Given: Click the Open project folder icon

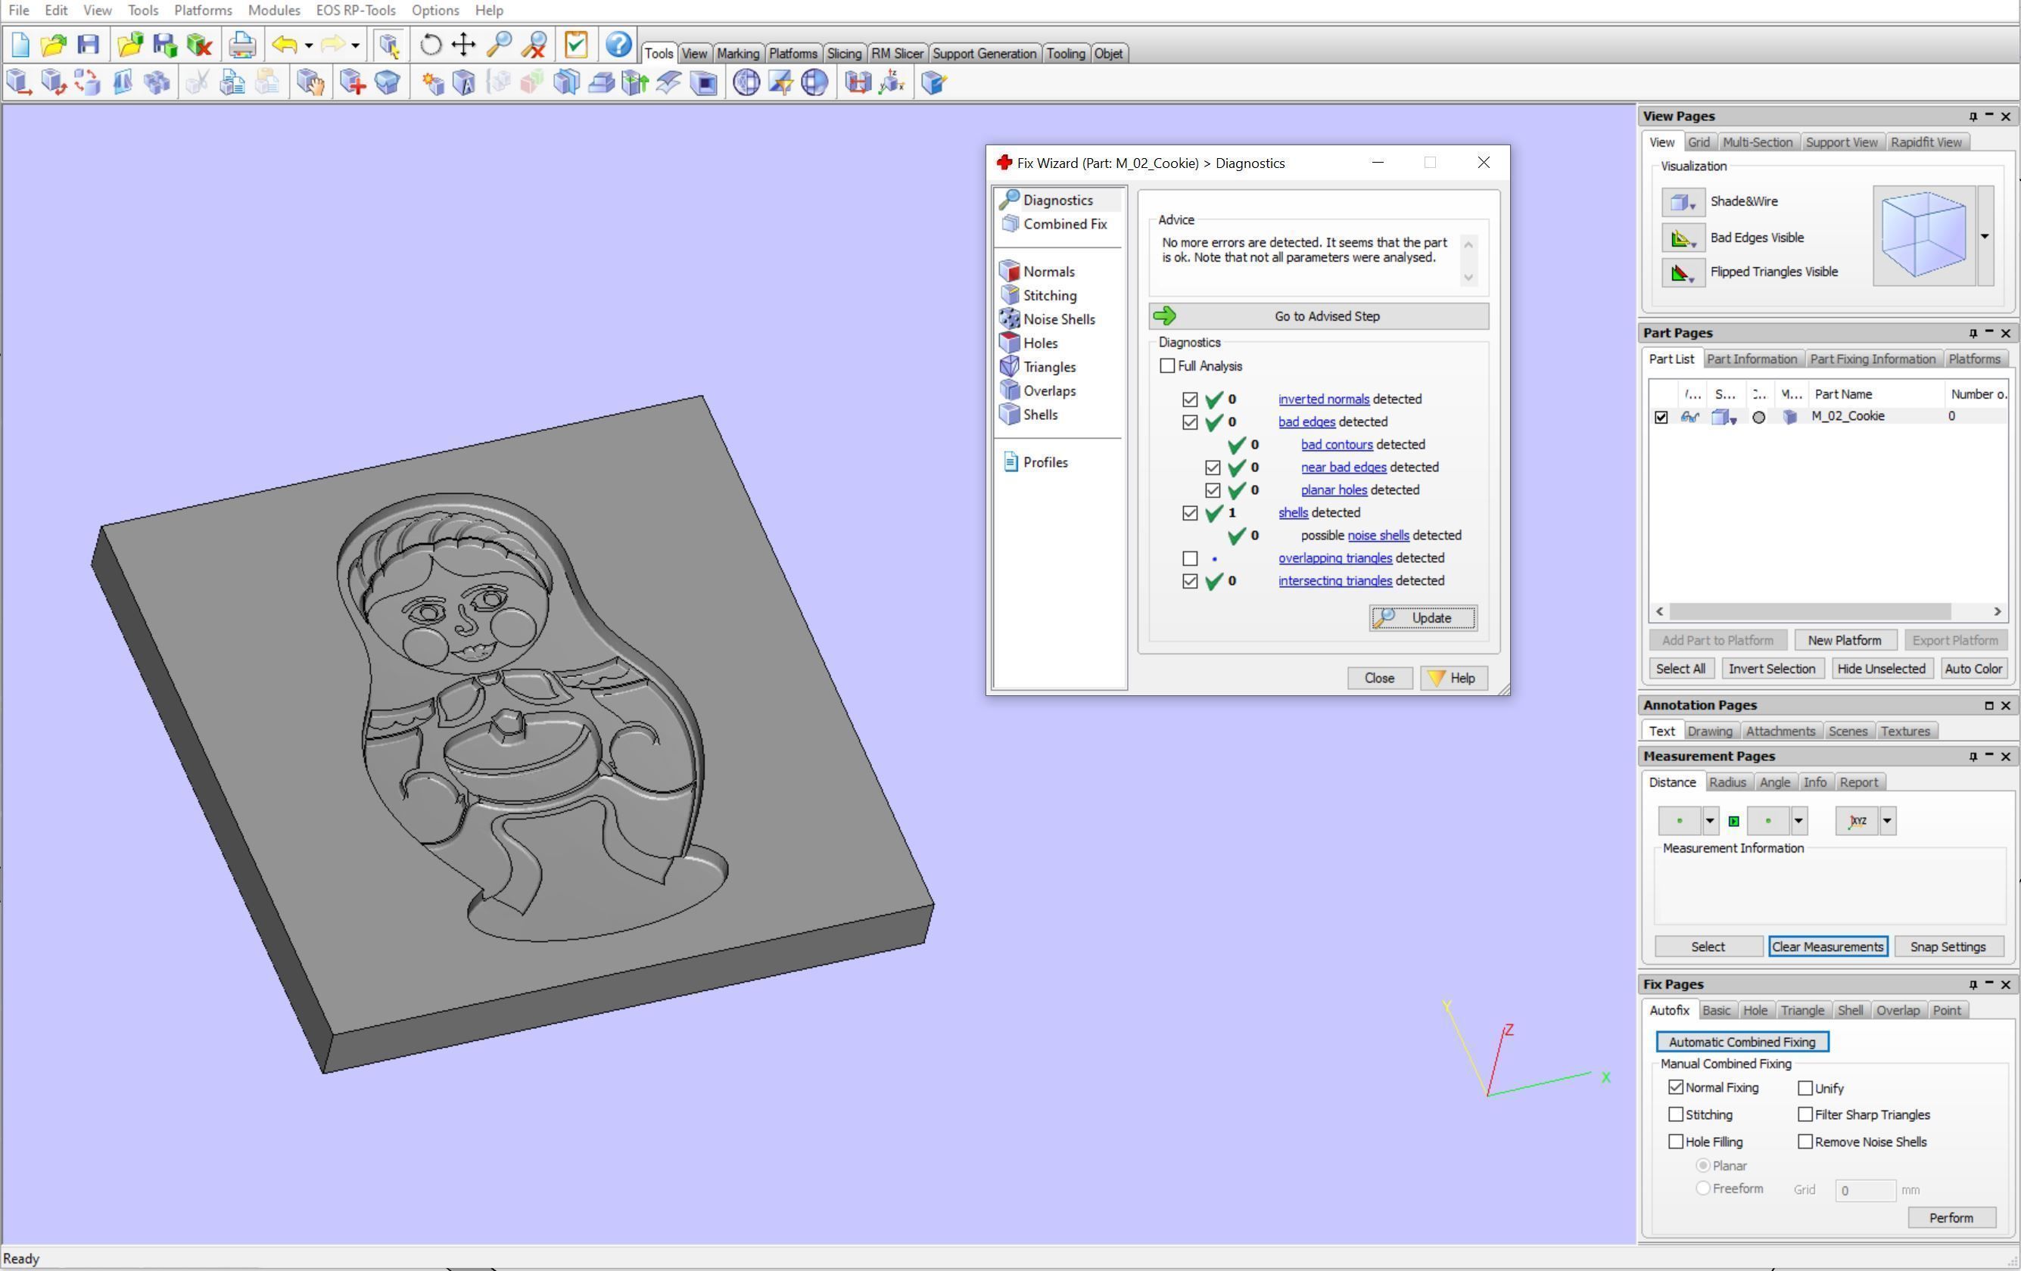Looking at the screenshot, I should click(54, 45).
